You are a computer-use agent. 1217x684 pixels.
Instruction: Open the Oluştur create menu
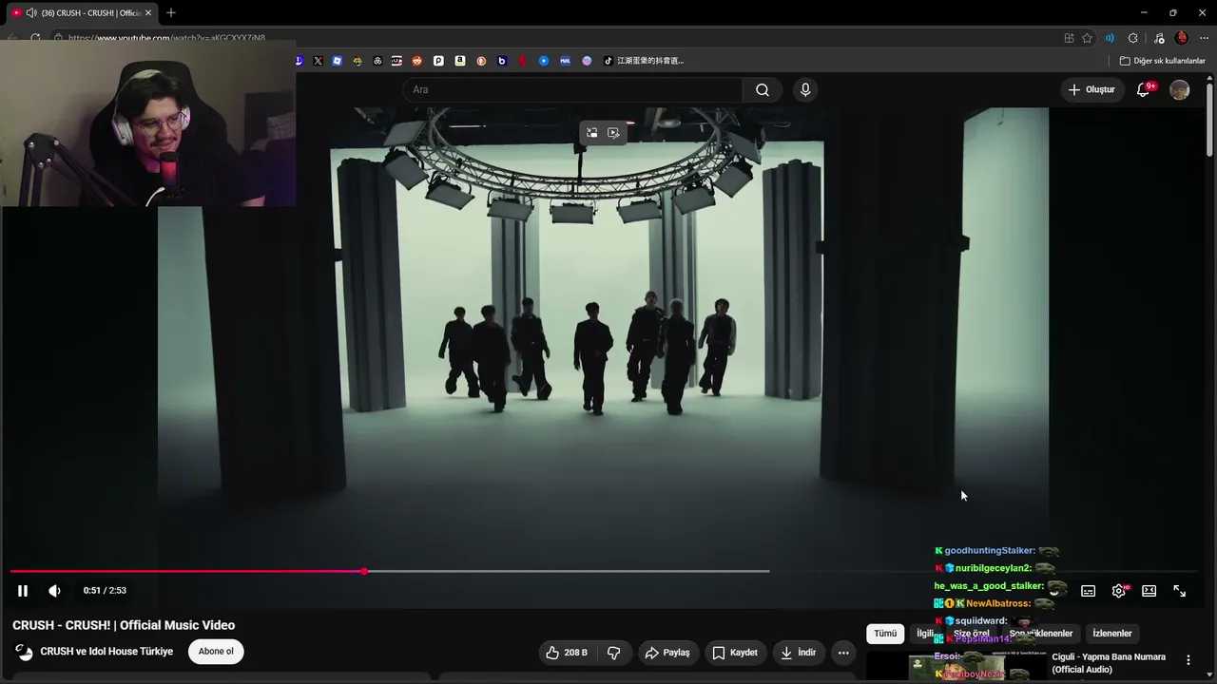[x=1091, y=90]
